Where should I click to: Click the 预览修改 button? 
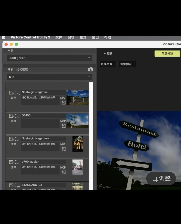pos(167,53)
